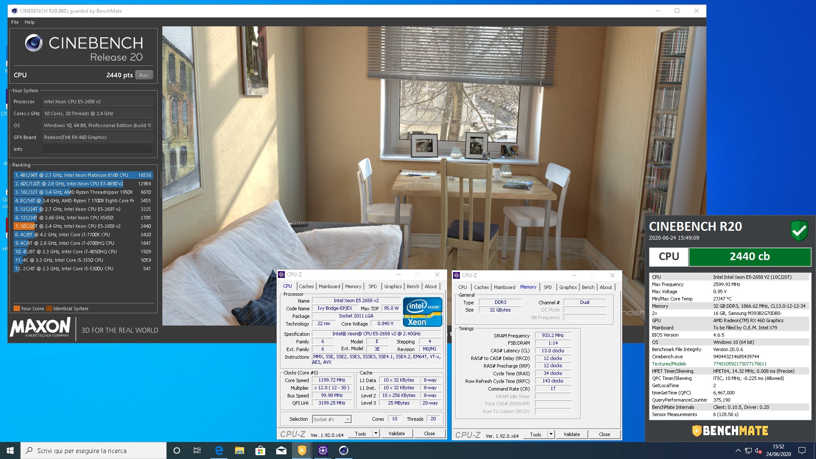Image resolution: width=816 pixels, height=459 pixels.
Task: Open CPU tab in right CPU-Z window
Action: pos(462,287)
